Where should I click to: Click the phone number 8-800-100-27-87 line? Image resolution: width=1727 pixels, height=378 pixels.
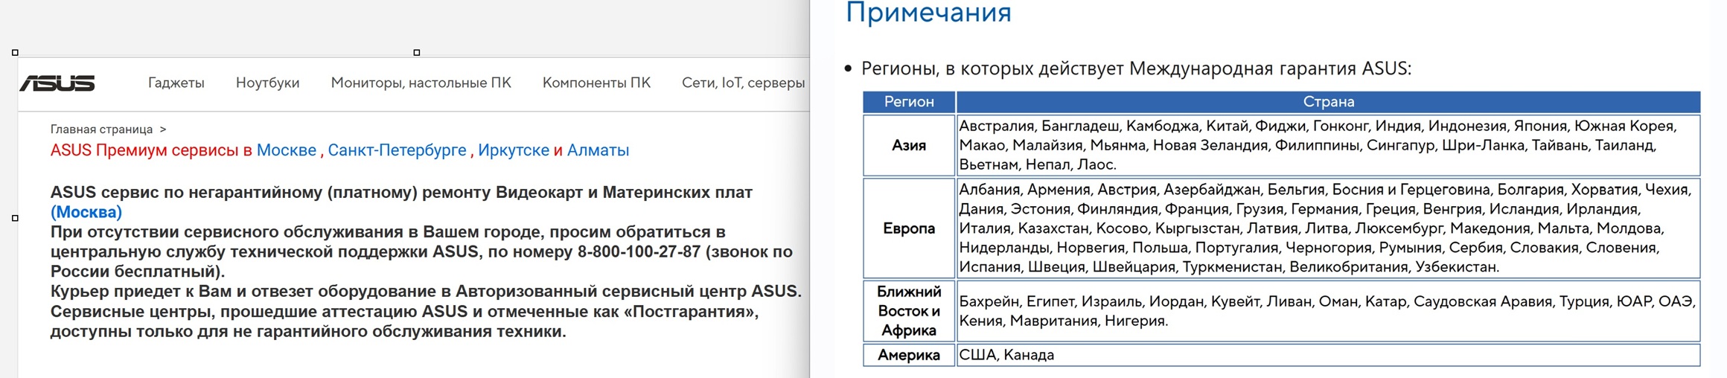421,252
